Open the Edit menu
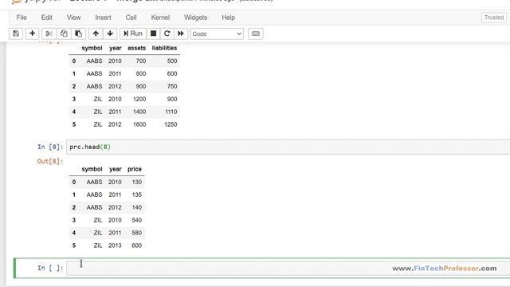 [46, 18]
